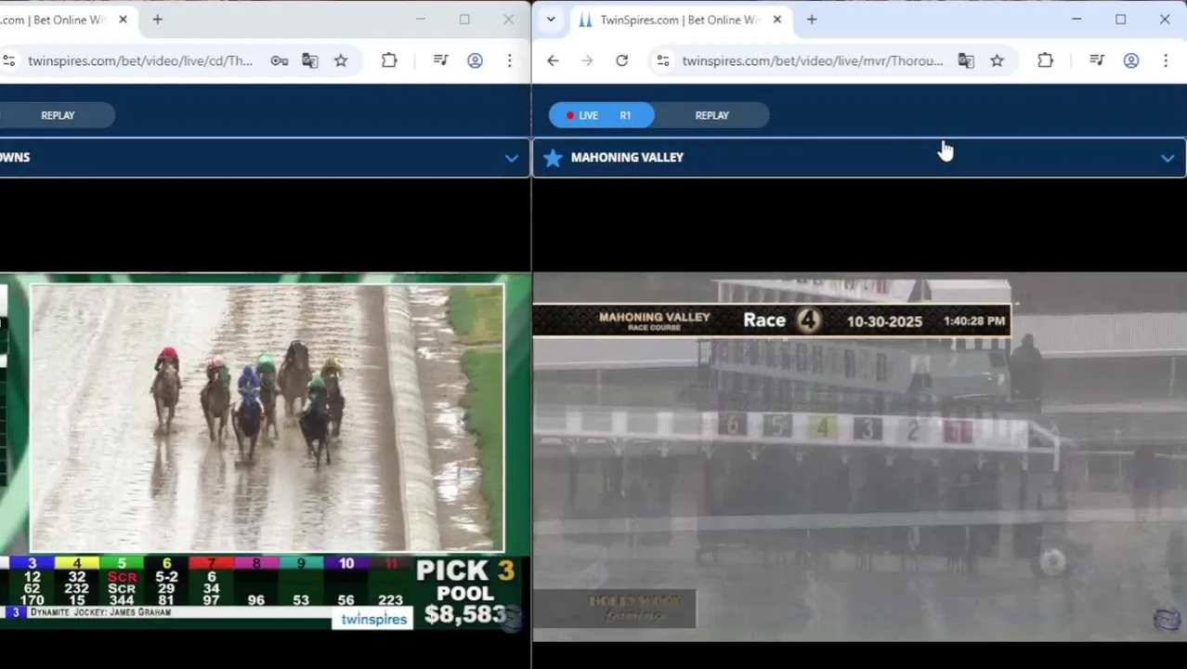
Task: Minimize the right browser window
Action: tap(1076, 19)
